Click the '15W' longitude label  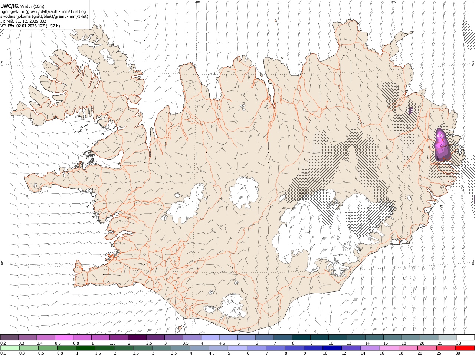point(393,2)
